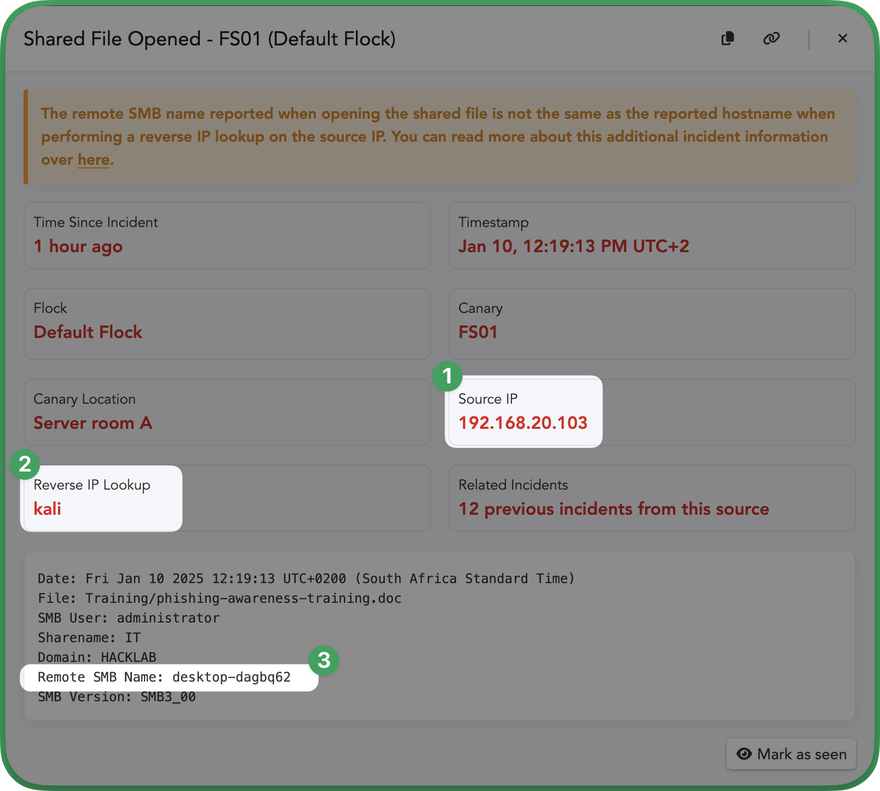Select the Source IP 192.168.20.103 value
Viewport: 880px width, 791px height.
[x=523, y=423]
